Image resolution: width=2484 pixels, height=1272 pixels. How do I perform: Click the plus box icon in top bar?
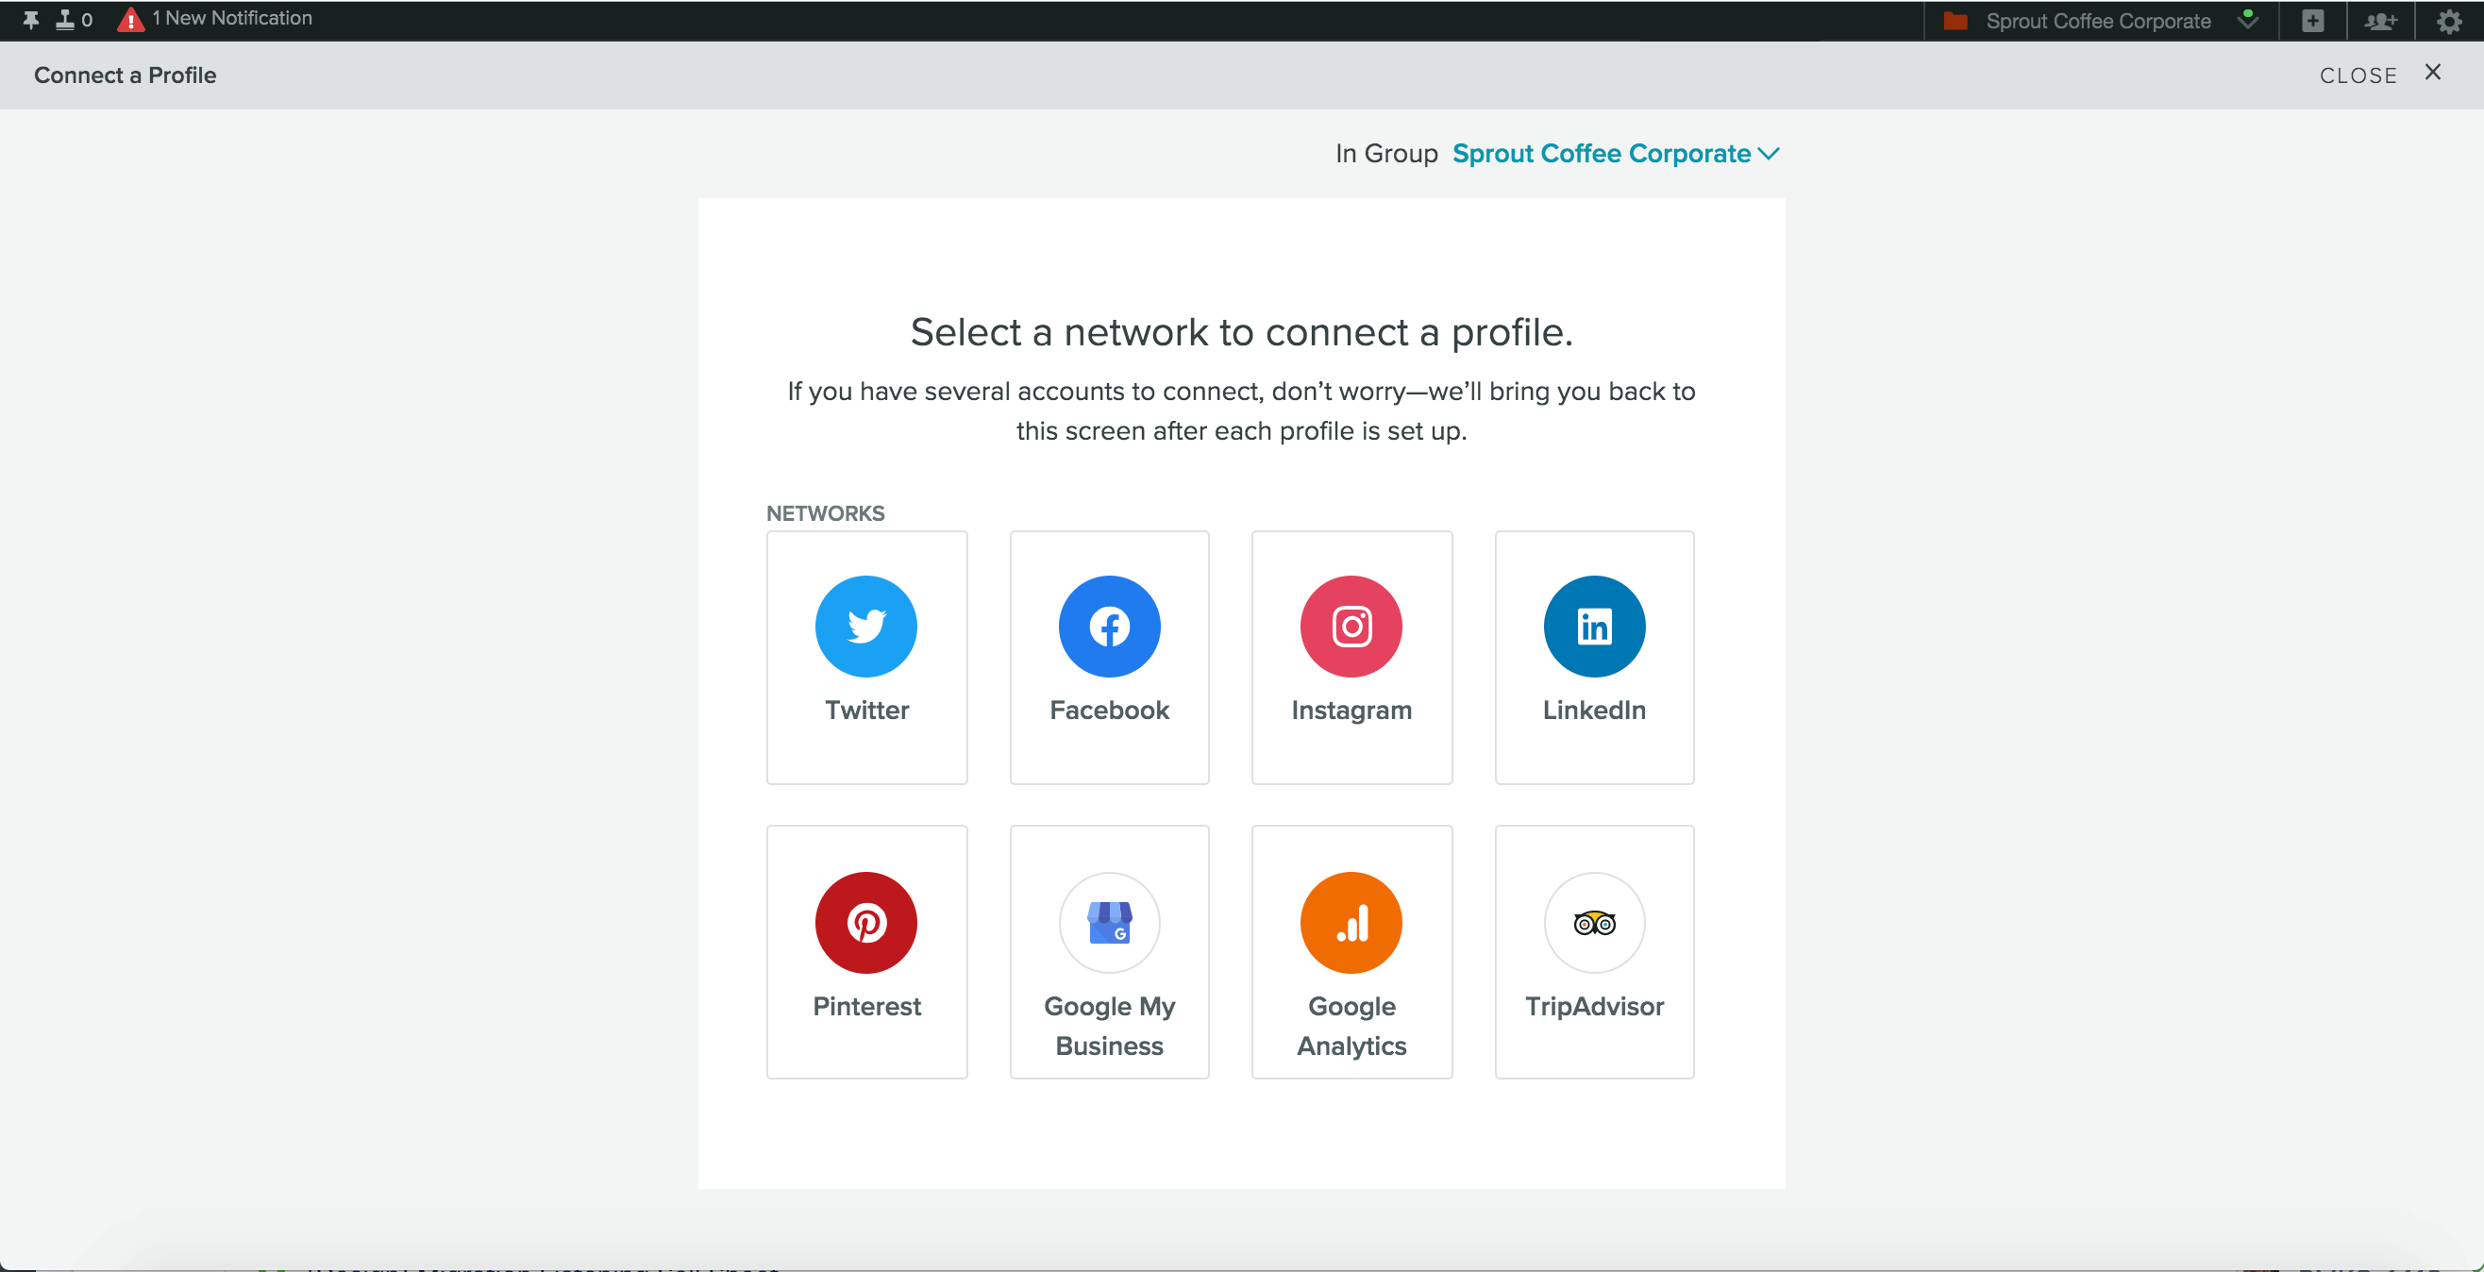[2312, 20]
